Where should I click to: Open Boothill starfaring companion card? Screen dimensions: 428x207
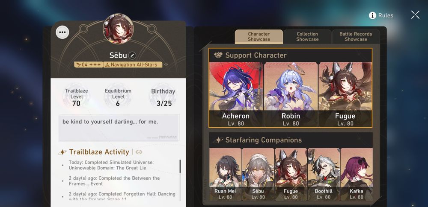click(x=324, y=174)
